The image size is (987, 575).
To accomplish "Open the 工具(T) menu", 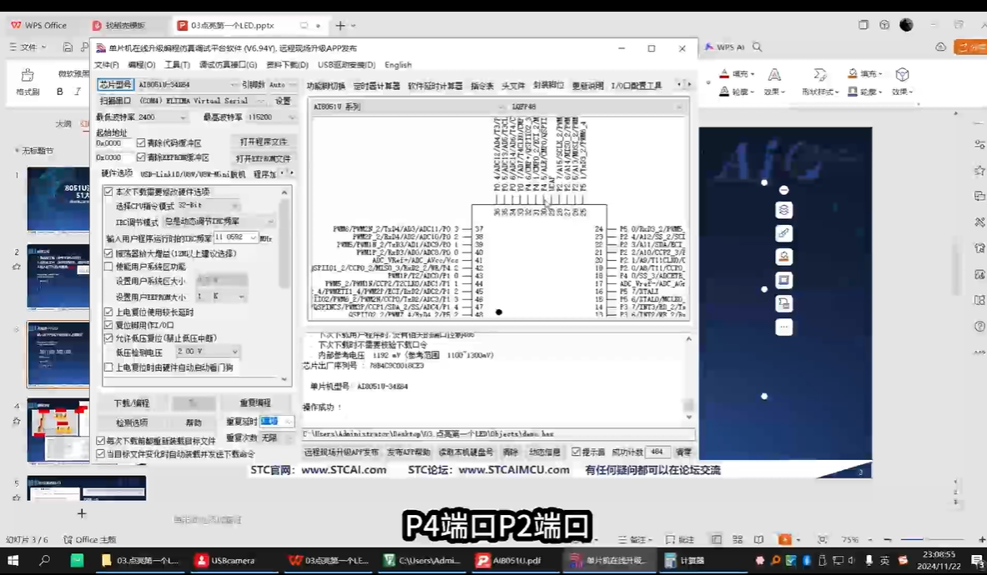I will coord(177,65).
